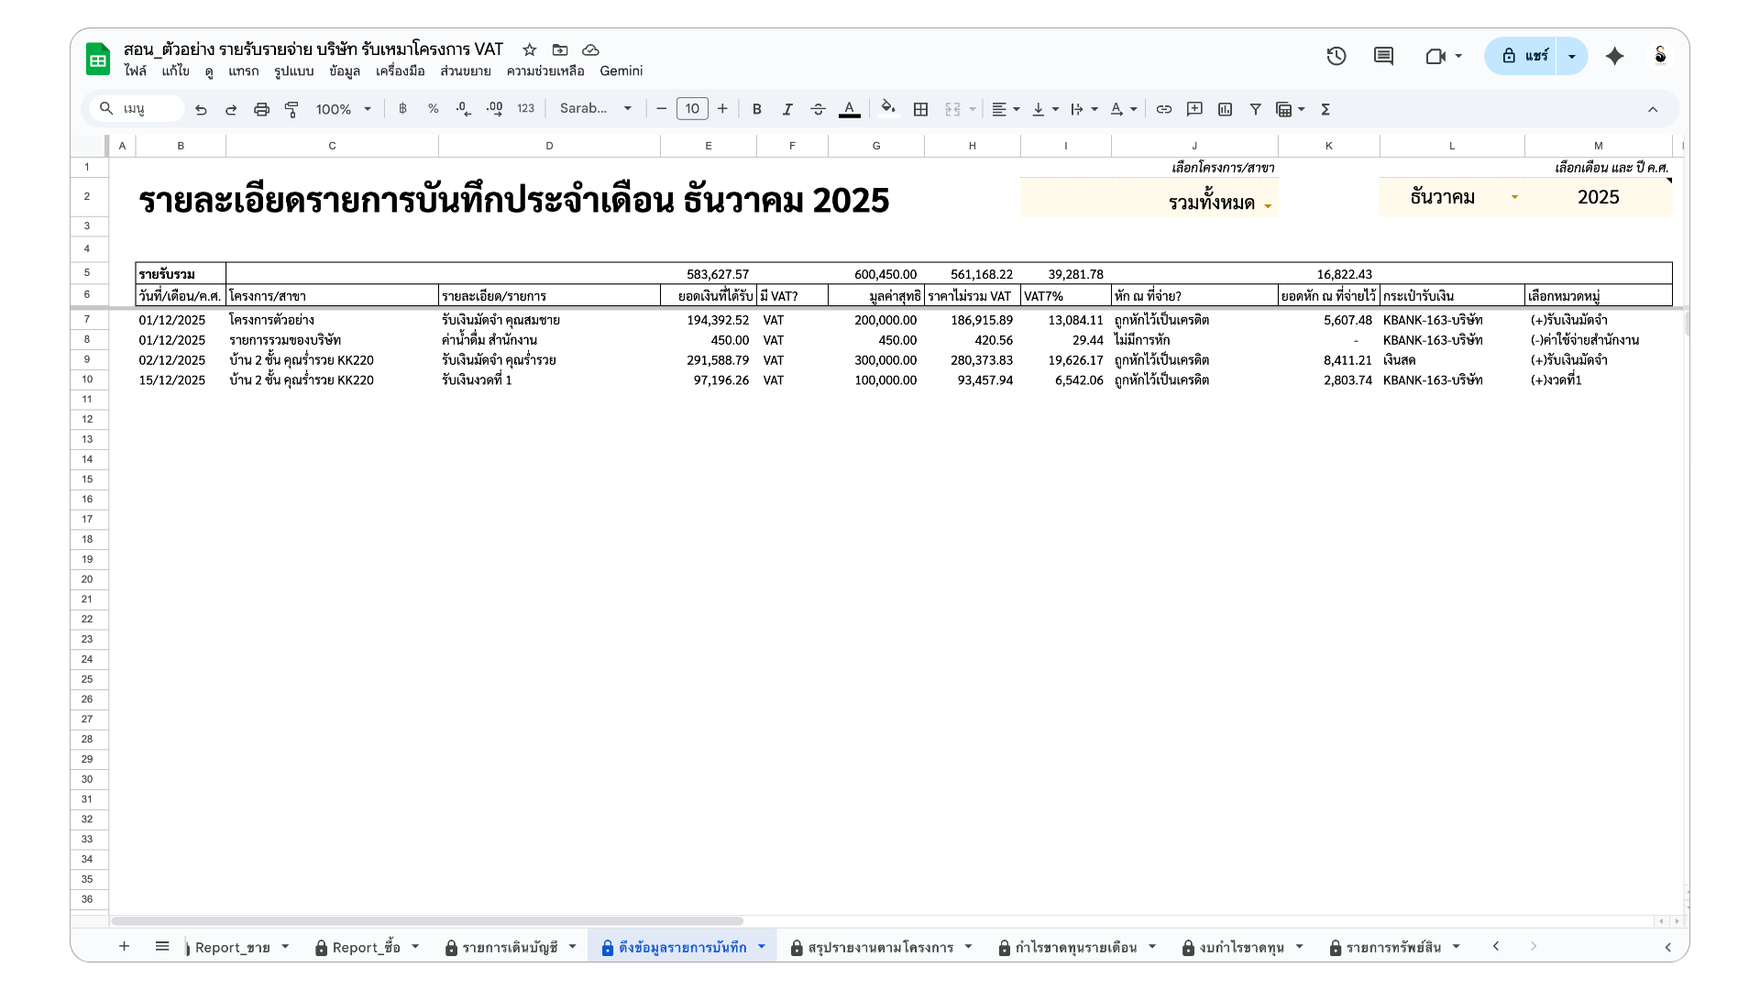Toggle bold formatting
The image size is (1760, 990).
757,108
